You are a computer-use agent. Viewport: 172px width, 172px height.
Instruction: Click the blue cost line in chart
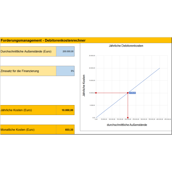point(144,80)
